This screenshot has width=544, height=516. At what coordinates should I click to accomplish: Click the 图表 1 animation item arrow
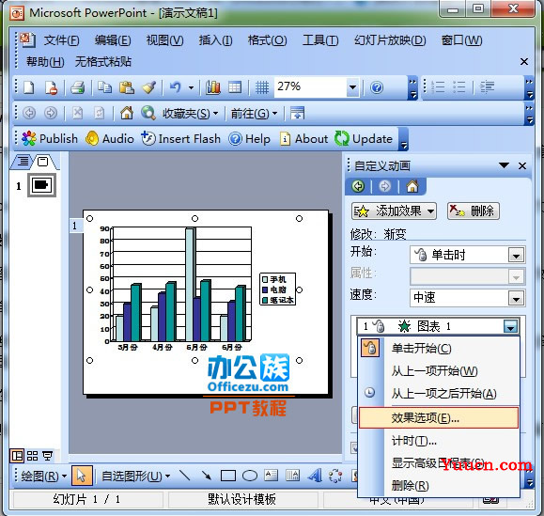[x=511, y=326]
